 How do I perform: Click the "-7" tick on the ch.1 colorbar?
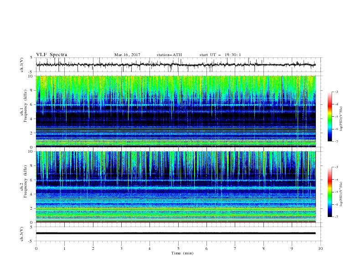tap(336, 141)
